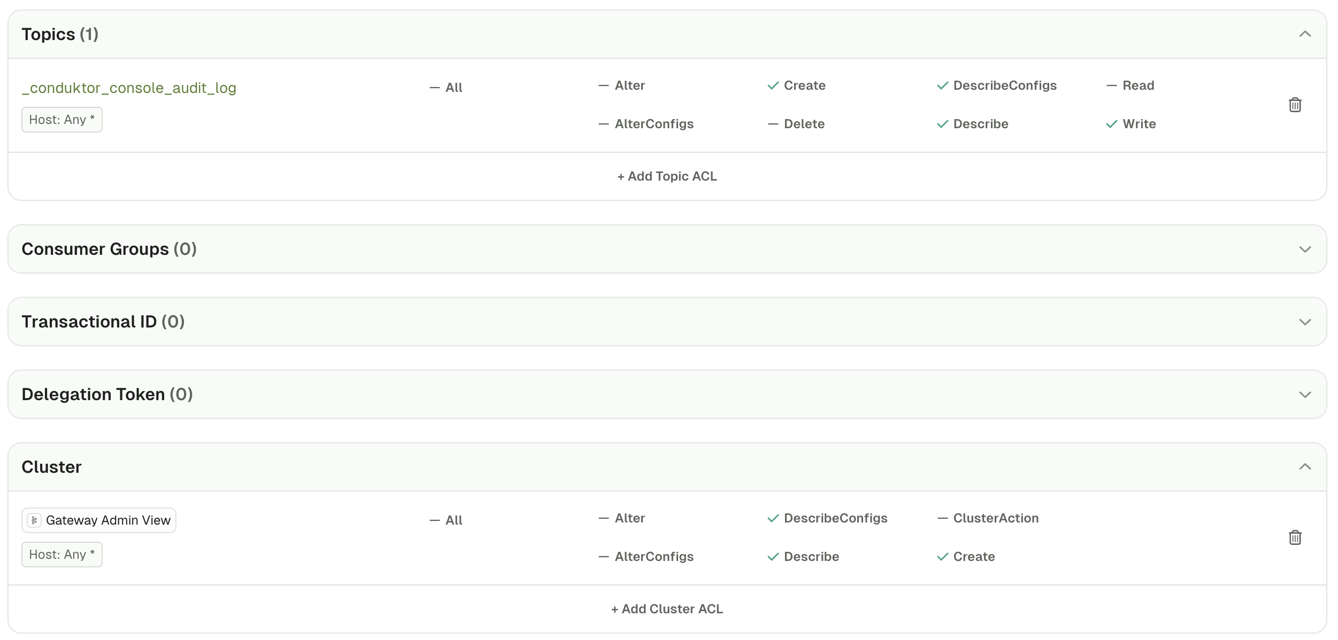
Task: Click the Topics (1) heading
Action: (x=60, y=34)
